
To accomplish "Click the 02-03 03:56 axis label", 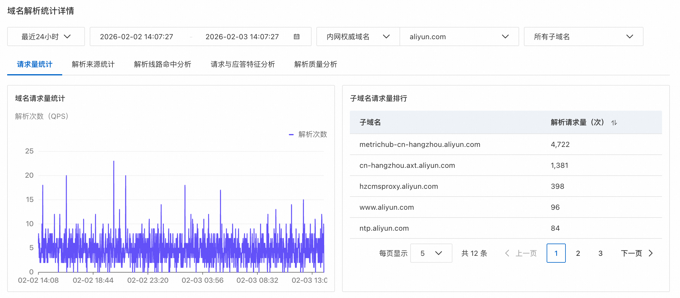I will 202,280.
